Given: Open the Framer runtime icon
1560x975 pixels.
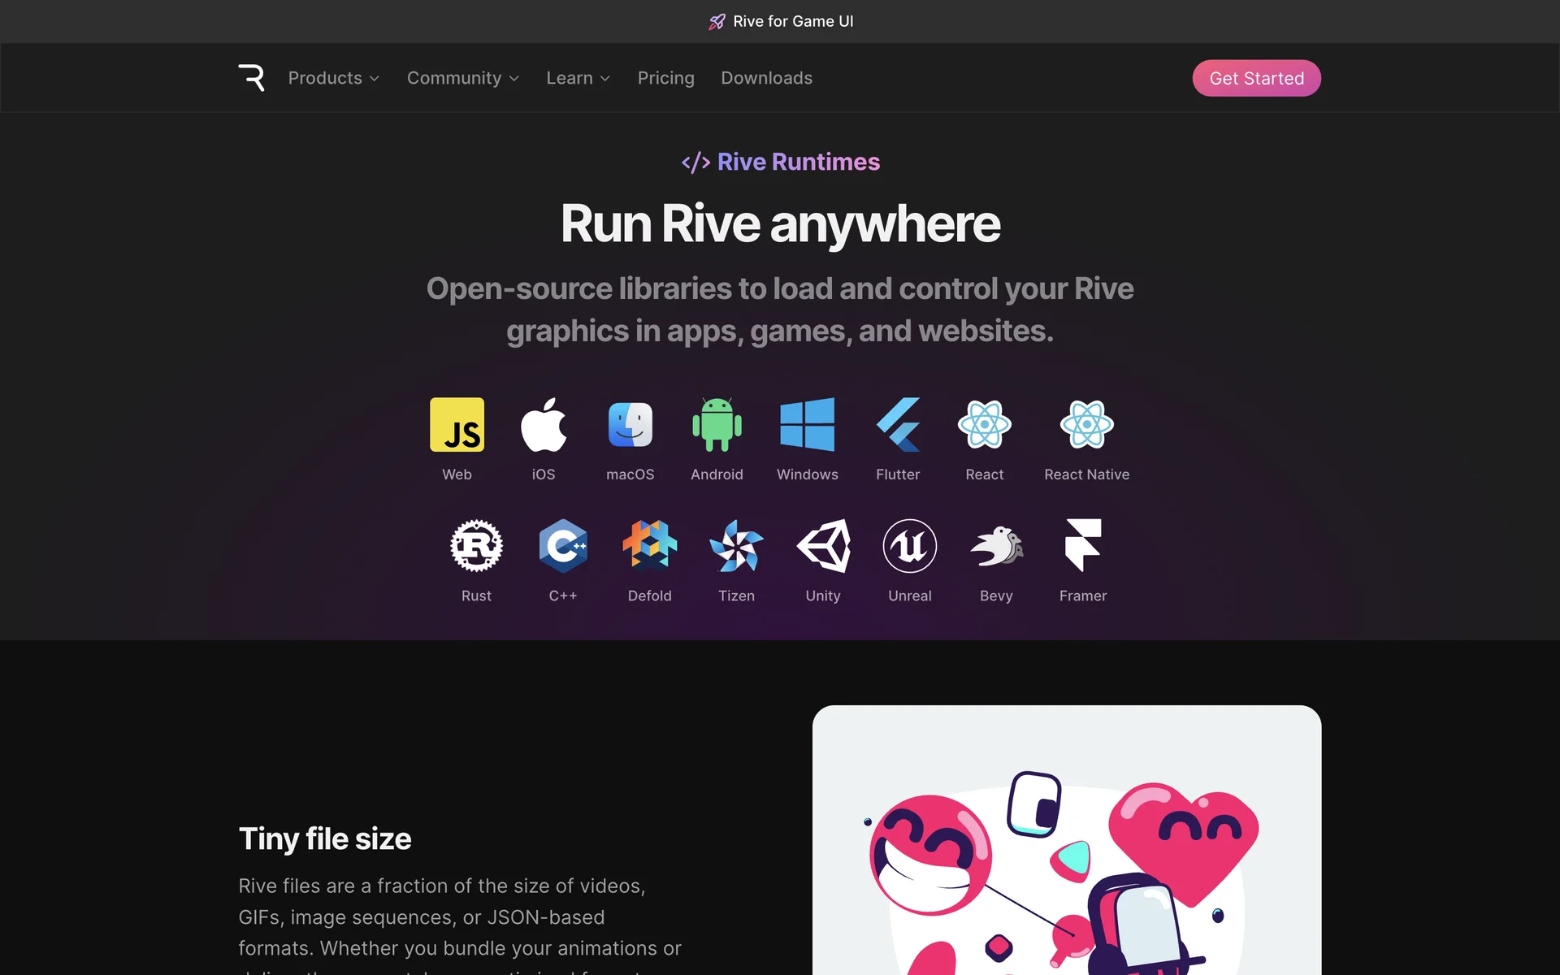Looking at the screenshot, I should click(1082, 546).
